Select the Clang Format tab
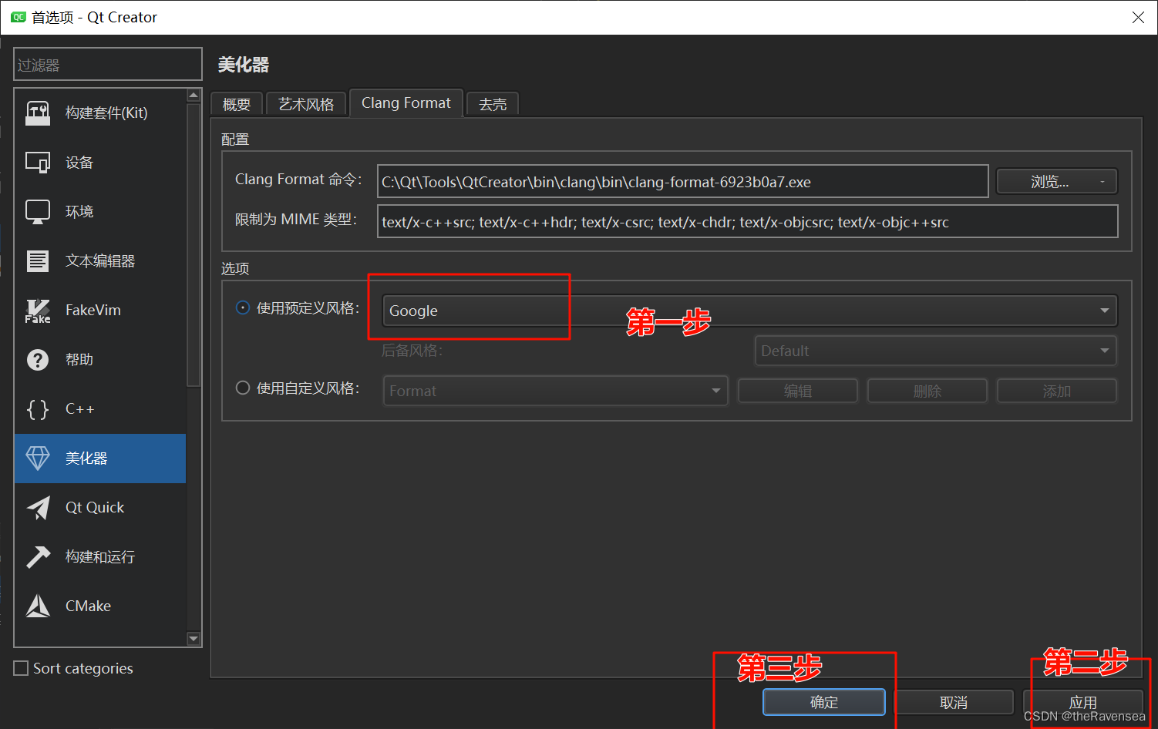The width and height of the screenshot is (1158, 729). [x=406, y=102]
